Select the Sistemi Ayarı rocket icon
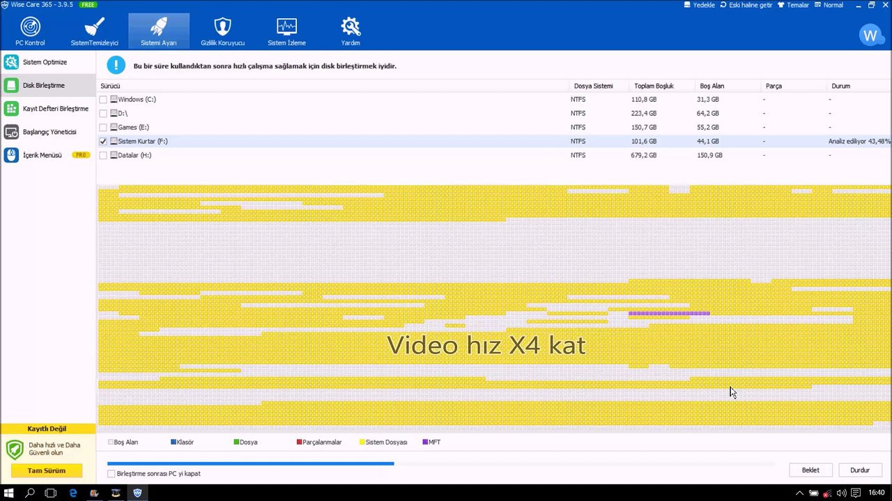Screen dimensions: 892x501 pos(158,27)
